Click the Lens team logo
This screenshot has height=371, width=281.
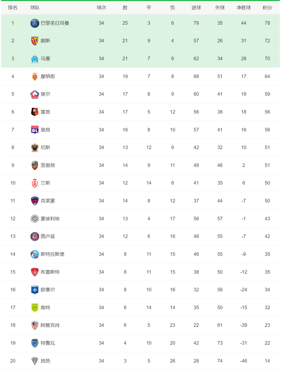tap(35, 41)
